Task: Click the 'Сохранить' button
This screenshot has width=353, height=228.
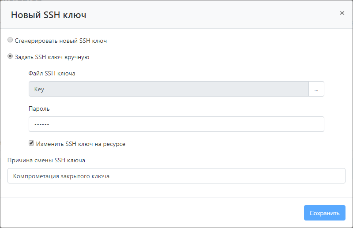Action: coord(324,213)
